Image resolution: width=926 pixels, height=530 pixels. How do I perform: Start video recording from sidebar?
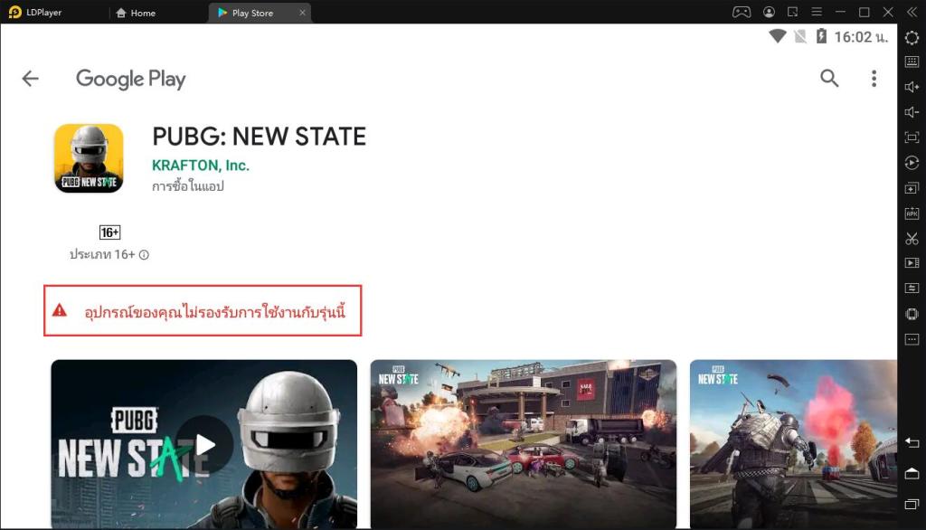(x=912, y=263)
